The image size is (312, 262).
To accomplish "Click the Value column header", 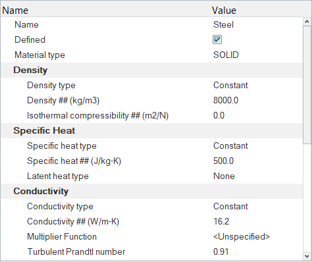I will point(224,11).
